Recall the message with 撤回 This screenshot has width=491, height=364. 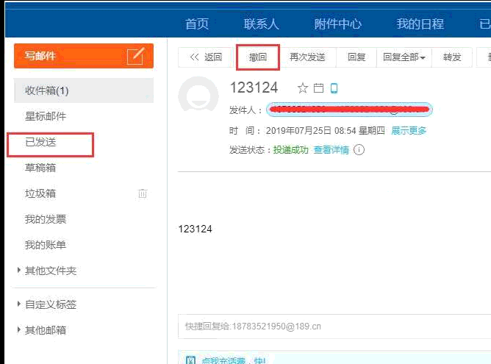257,57
